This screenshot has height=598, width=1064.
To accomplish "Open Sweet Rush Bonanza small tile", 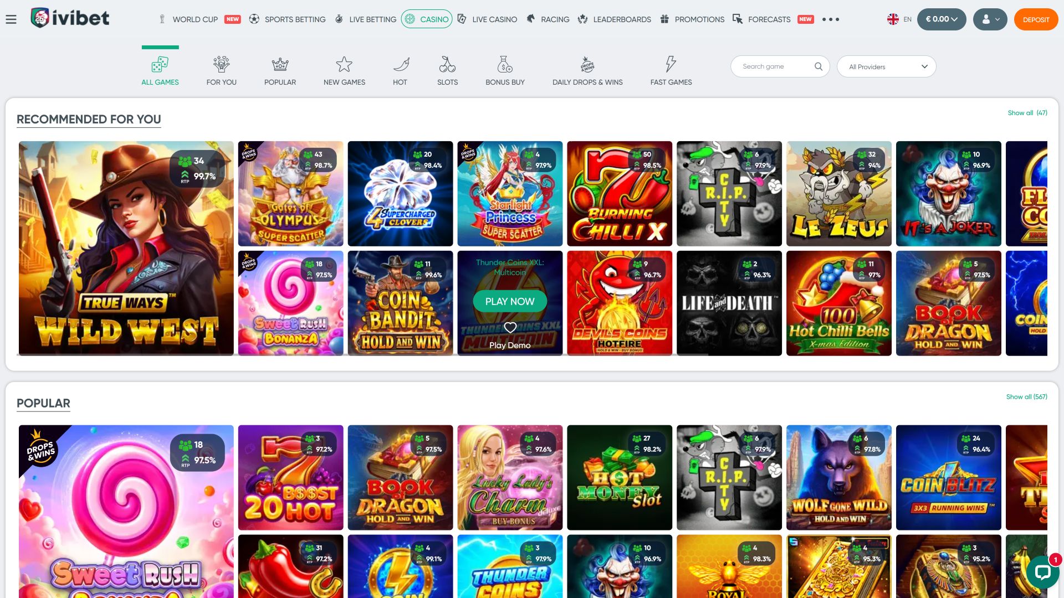I will [290, 303].
